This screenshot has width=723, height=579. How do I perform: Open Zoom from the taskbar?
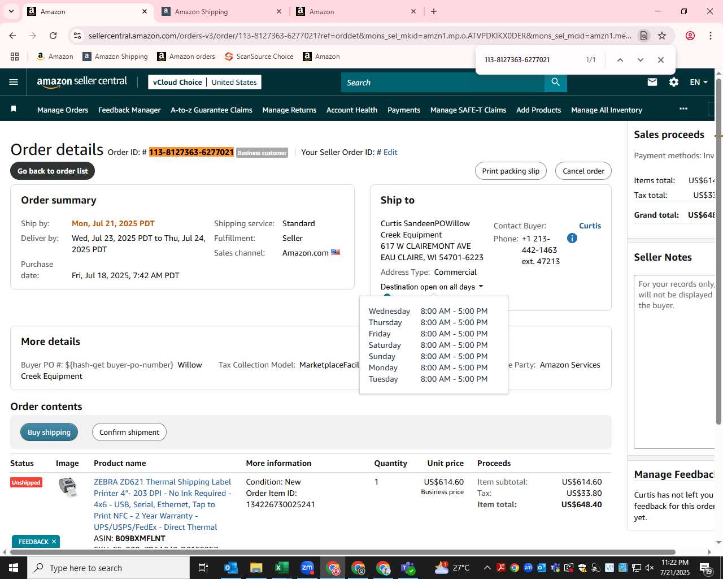coord(307,568)
